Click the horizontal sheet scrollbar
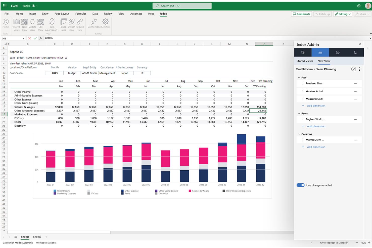 59,232
